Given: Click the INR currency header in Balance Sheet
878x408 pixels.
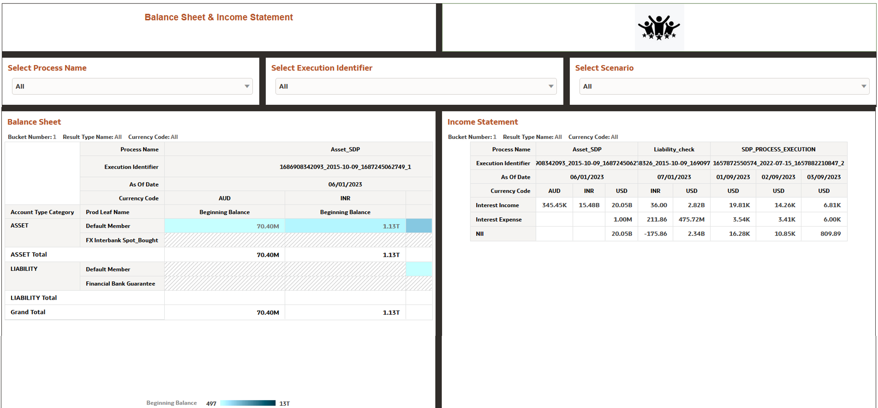Looking at the screenshot, I should pyautogui.click(x=345, y=198).
